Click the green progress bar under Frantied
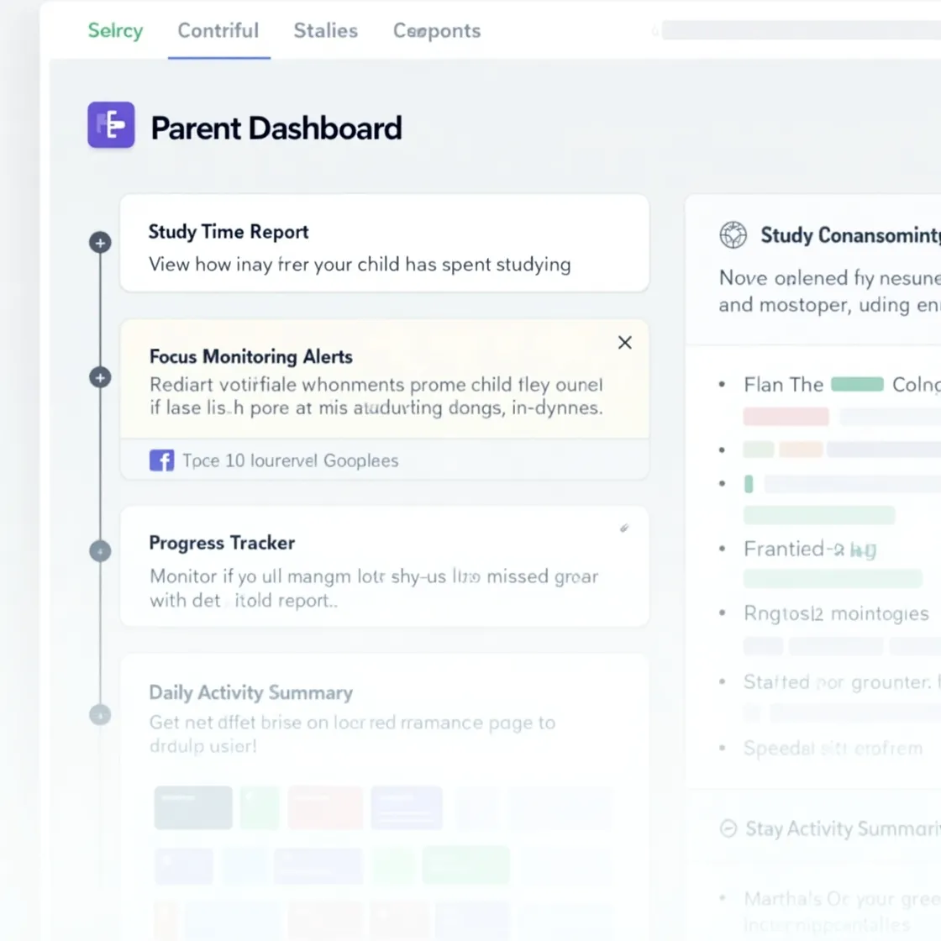Screen dimensions: 941x941 coord(833,579)
